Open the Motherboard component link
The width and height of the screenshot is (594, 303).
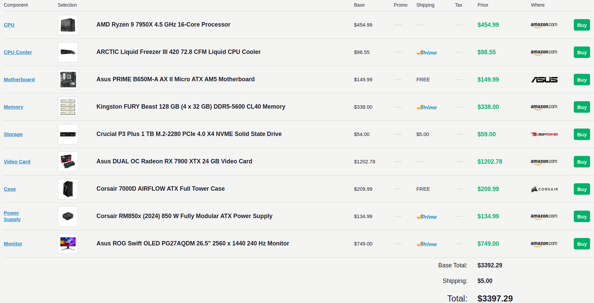pyautogui.click(x=19, y=80)
